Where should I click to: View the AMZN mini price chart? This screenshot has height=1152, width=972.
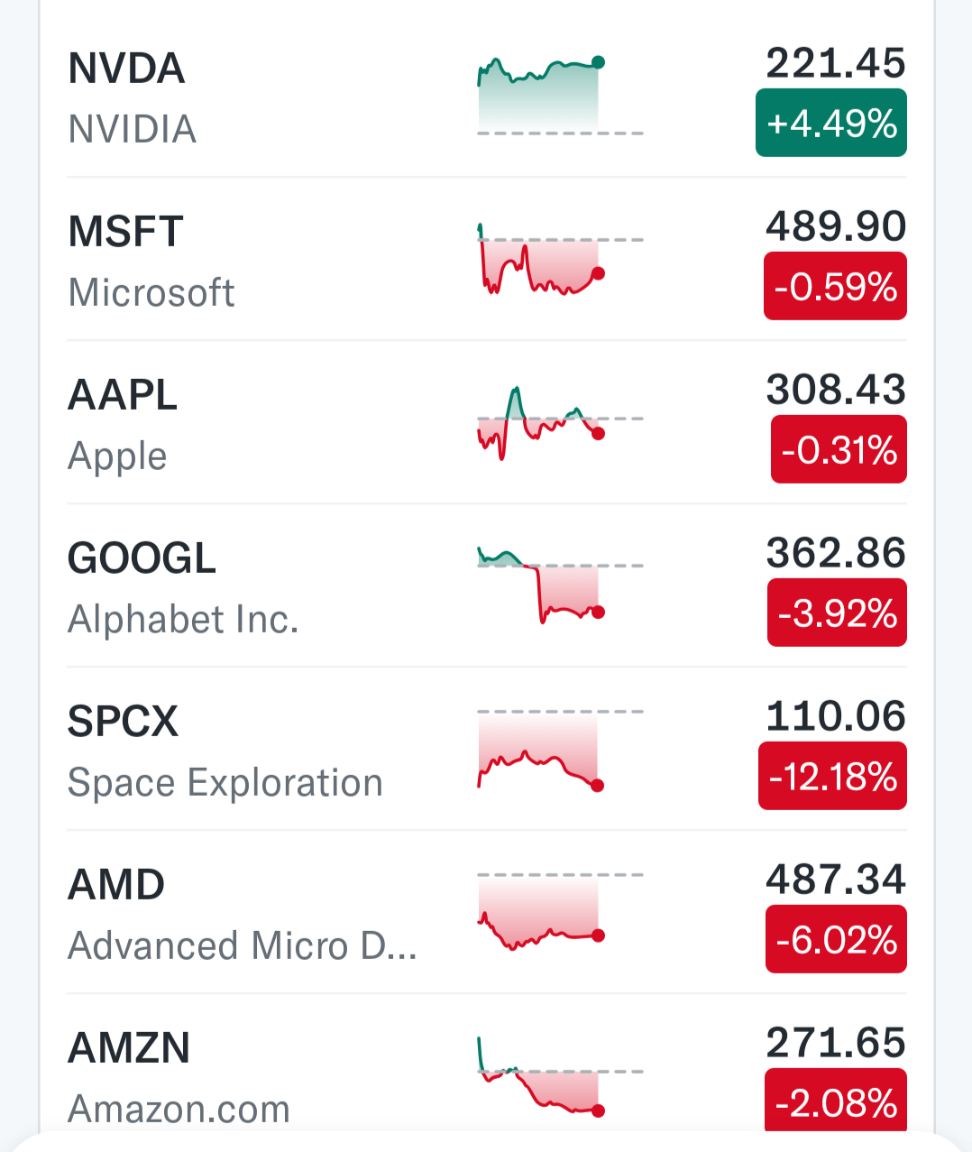pos(560,1076)
